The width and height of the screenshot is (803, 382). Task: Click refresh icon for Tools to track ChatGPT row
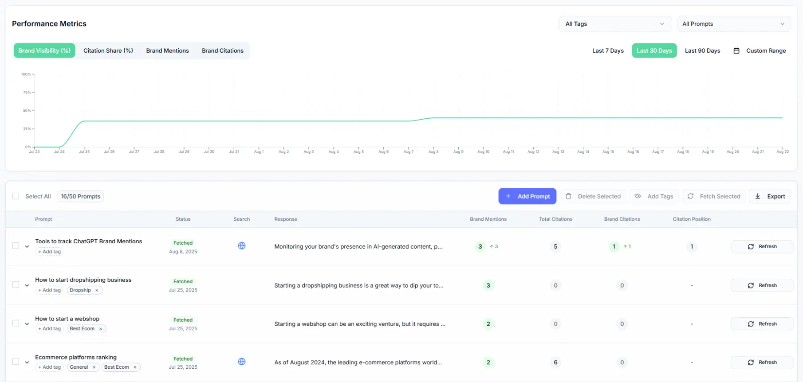click(751, 247)
